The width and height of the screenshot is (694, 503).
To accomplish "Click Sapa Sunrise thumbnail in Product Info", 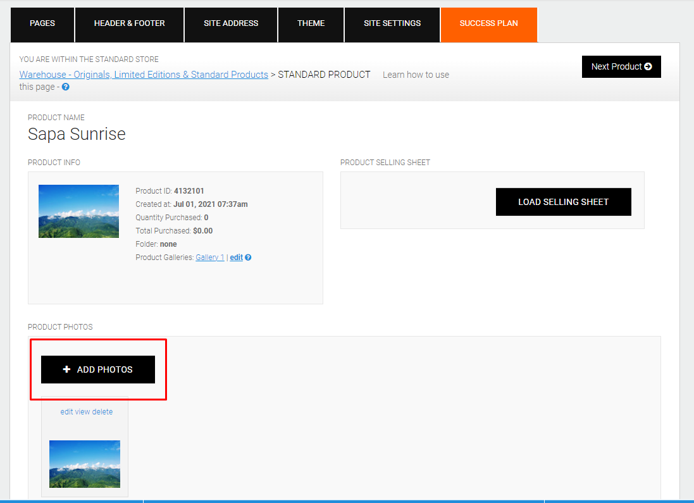I will point(79,211).
